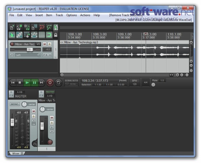Mute the Milow track in track panel
The height and width of the screenshot is (163, 201).
click(45, 44)
